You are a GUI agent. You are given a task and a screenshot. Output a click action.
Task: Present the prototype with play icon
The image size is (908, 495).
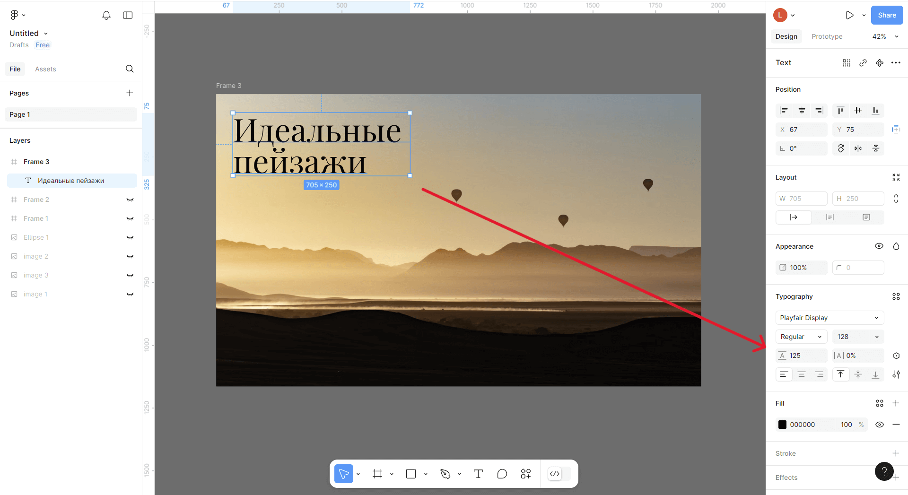(x=849, y=15)
